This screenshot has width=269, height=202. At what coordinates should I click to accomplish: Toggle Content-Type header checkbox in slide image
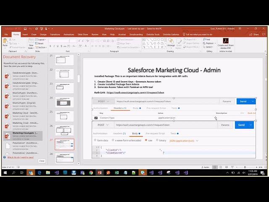96,118
